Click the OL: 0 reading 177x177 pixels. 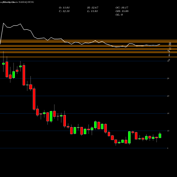[119, 15]
